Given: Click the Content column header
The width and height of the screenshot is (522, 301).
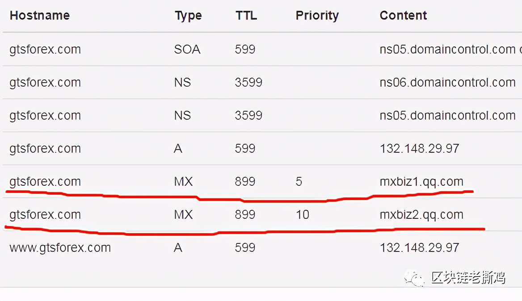Looking at the screenshot, I should click(x=403, y=15).
